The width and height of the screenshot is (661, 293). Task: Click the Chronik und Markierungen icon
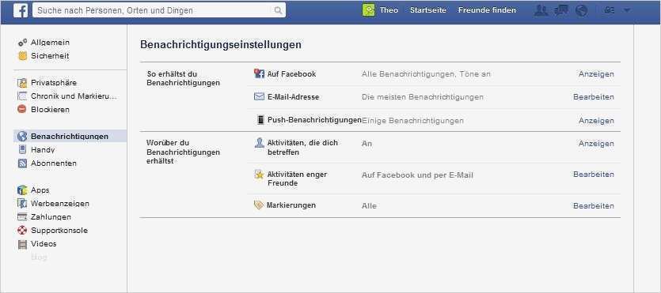pyautogui.click(x=22, y=96)
